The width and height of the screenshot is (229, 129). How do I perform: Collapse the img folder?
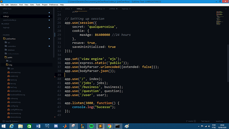click(x=7, y=64)
